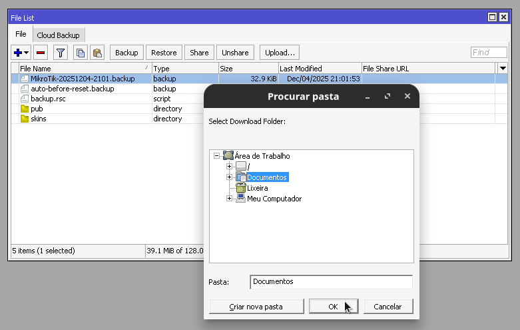Expand the Documentos folder node
The height and width of the screenshot is (330, 520).
[x=229, y=177]
